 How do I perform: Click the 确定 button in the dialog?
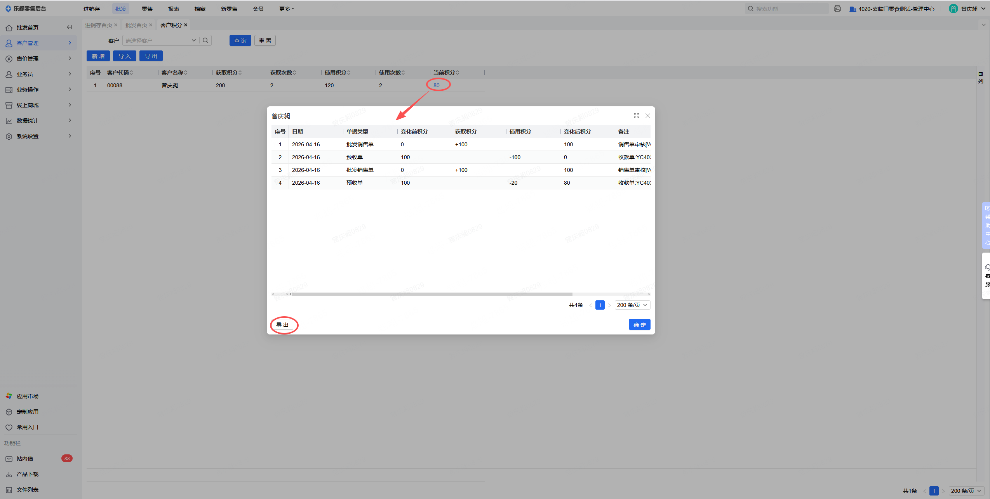(639, 324)
